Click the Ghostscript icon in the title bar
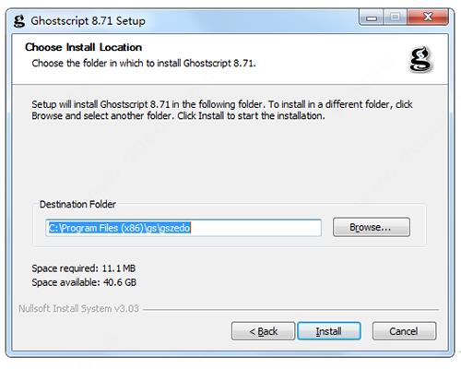 19,21
